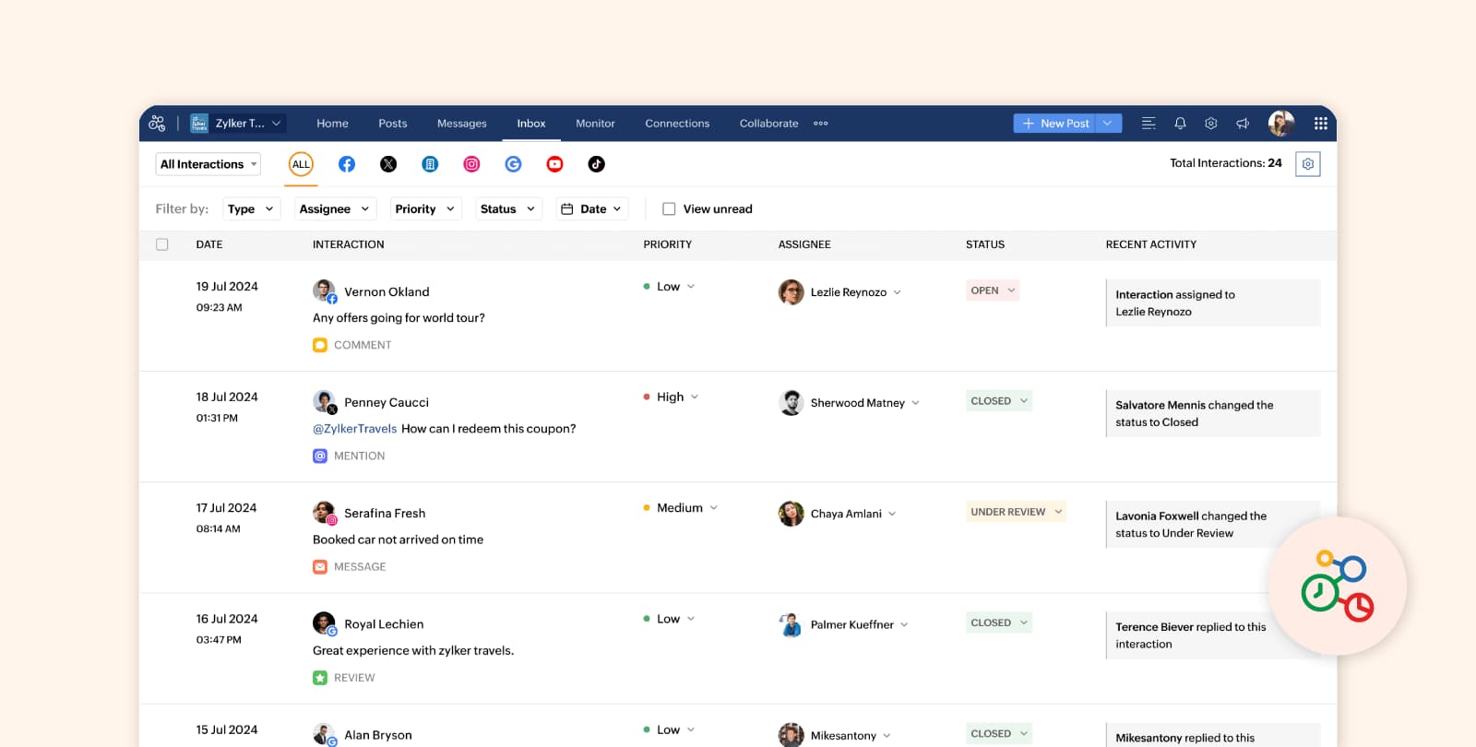The height and width of the screenshot is (747, 1476).
Task: Open the notifications bell
Action: 1180,123
